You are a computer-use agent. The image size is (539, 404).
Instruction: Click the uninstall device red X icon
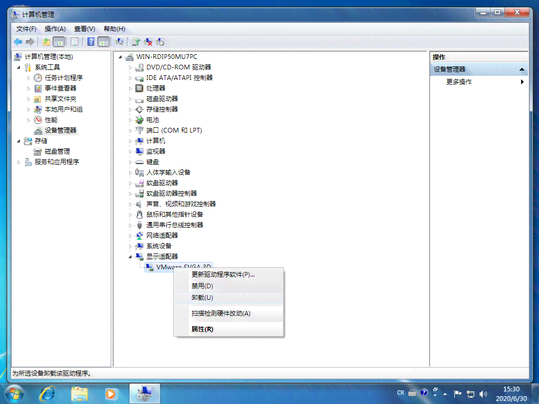pos(148,42)
